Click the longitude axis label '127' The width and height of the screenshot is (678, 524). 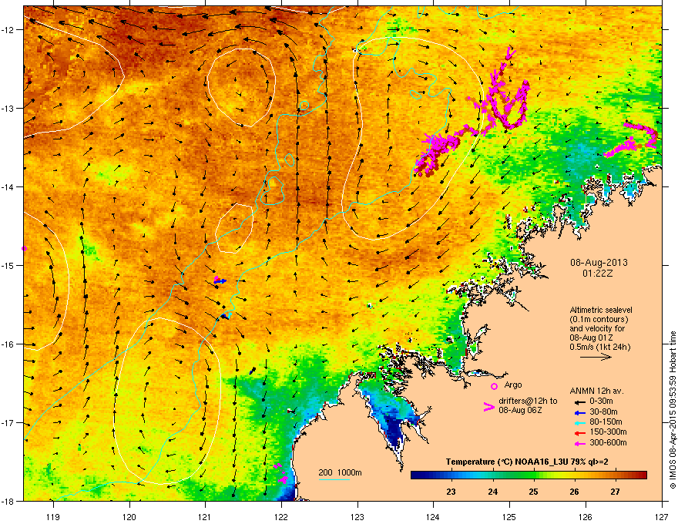[662, 516]
